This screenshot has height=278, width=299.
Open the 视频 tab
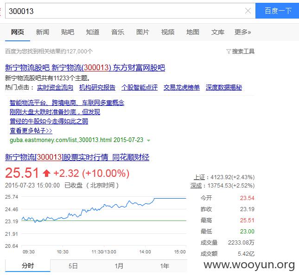(168, 32)
